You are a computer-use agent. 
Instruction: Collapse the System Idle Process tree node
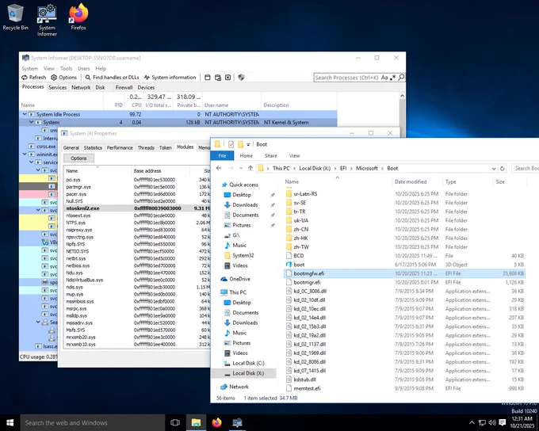[25, 114]
